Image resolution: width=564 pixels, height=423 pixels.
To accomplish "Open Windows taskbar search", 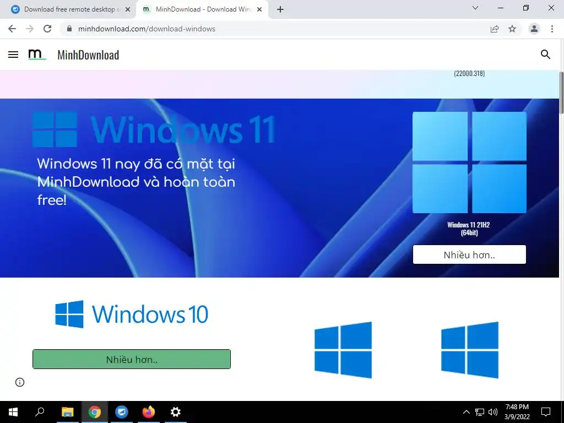I will tap(40, 412).
